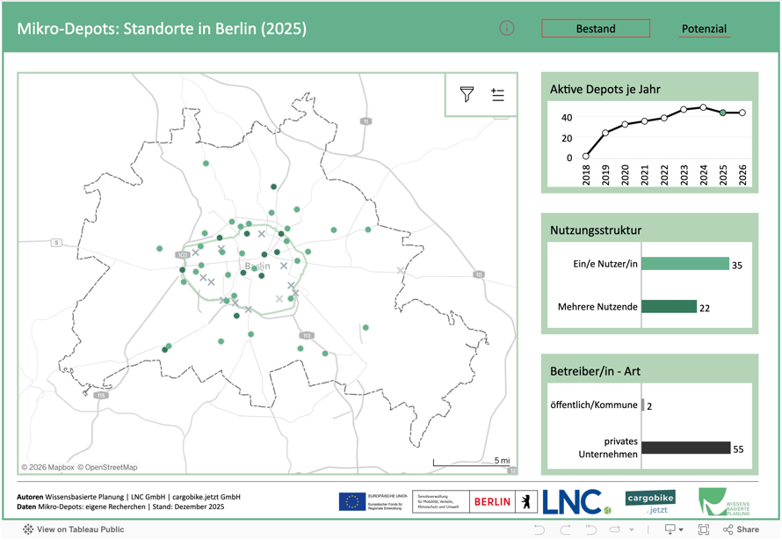Image resolution: width=782 pixels, height=540 pixels.
Task: Enter fullscreen mode via the toolbar icon
Action: [704, 529]
